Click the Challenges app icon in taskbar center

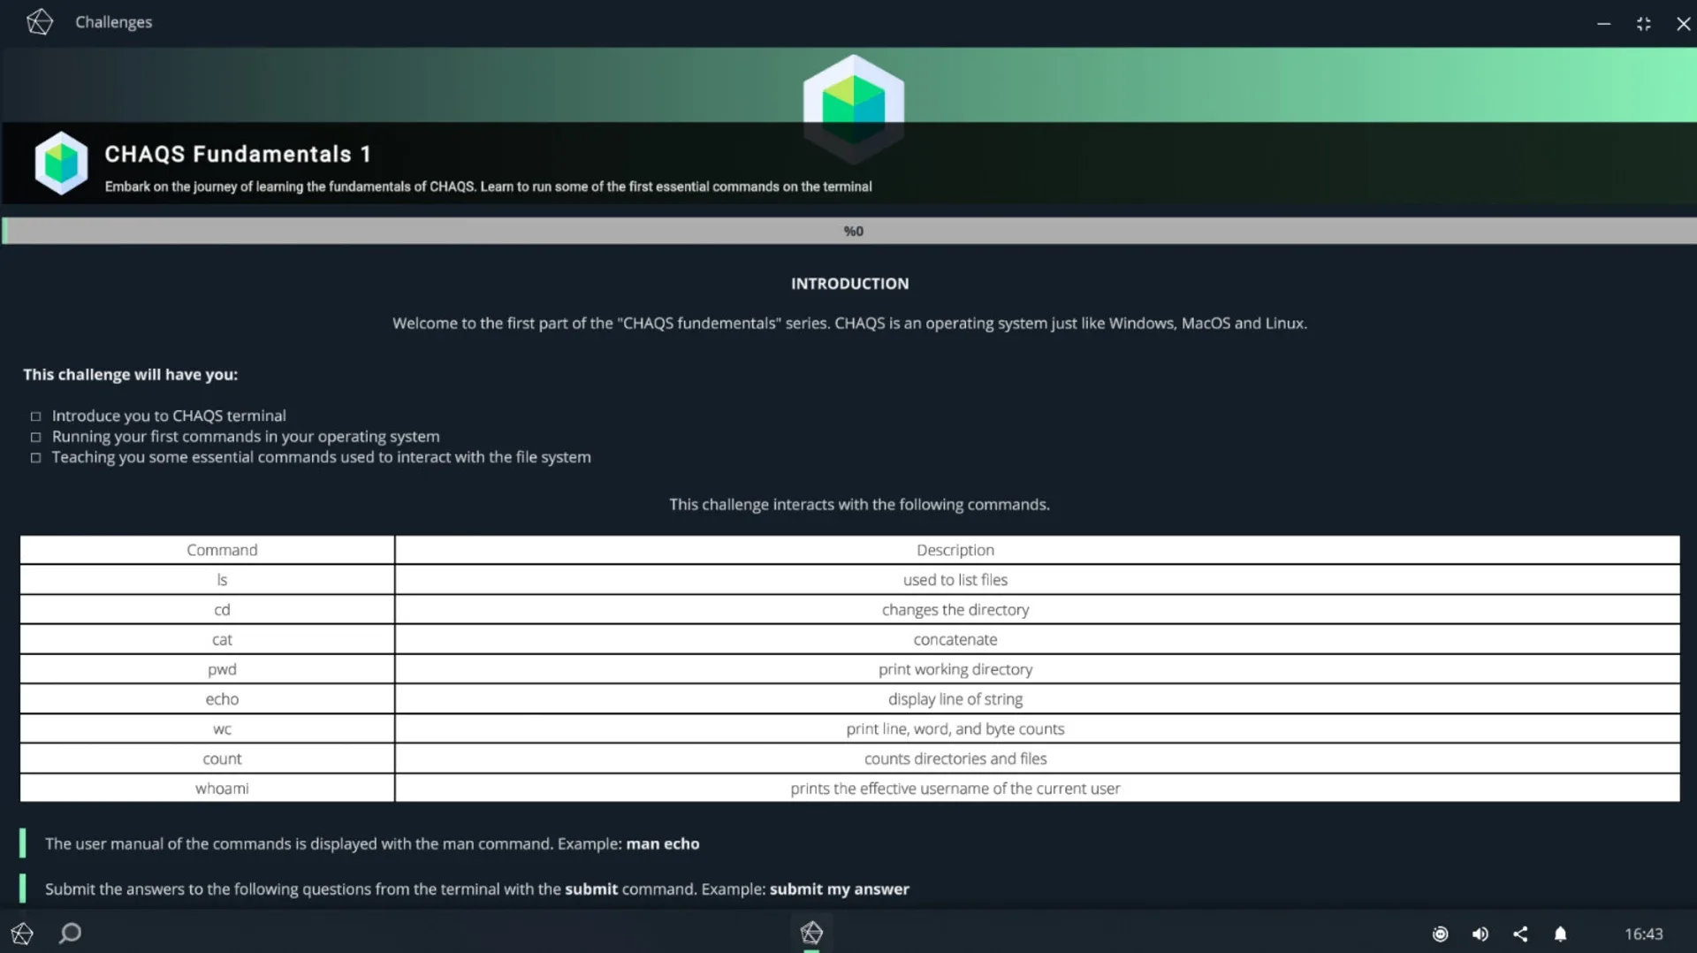pos(811,933)
